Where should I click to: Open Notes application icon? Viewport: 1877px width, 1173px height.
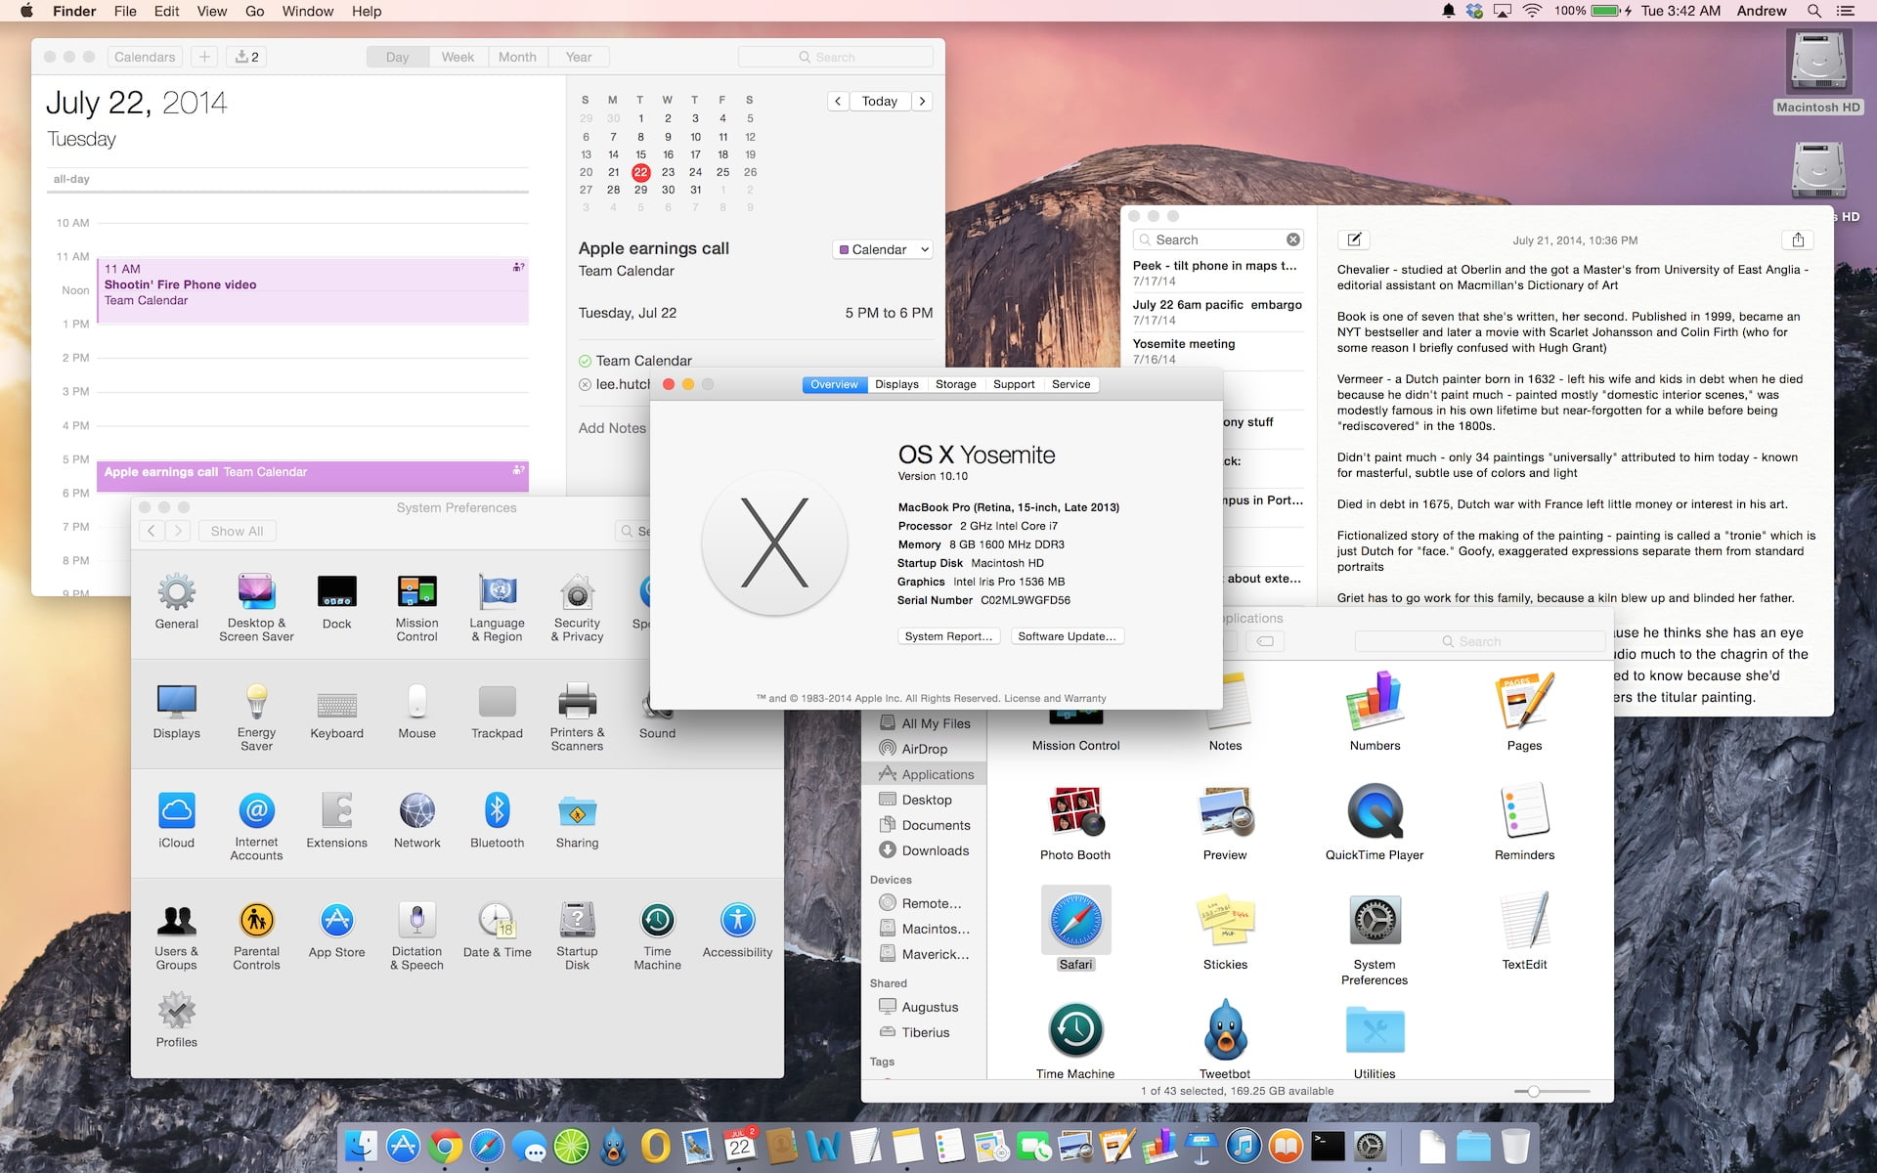pyautogui.click(x=1223, y=703)
